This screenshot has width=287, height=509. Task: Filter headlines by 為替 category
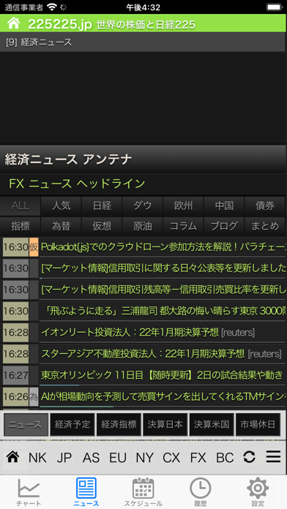tap(61, 226)
